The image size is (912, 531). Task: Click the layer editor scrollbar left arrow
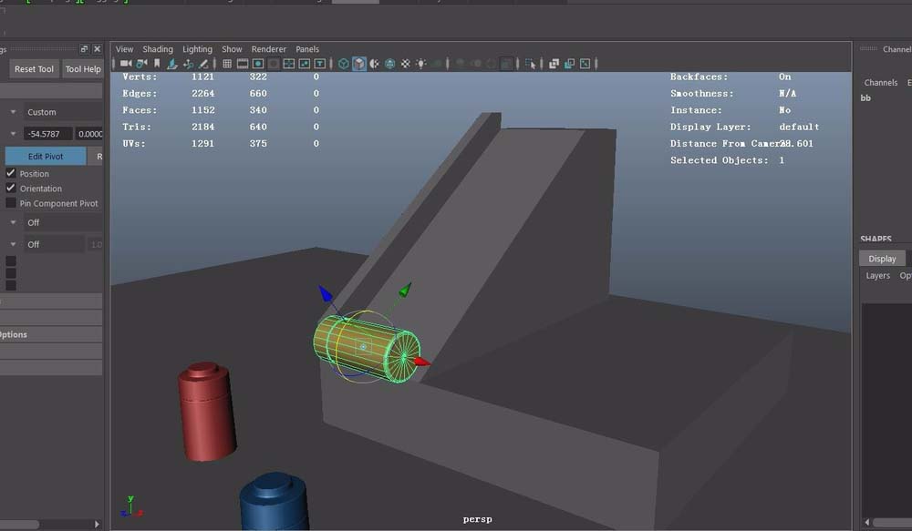click(x=866, y=522)
